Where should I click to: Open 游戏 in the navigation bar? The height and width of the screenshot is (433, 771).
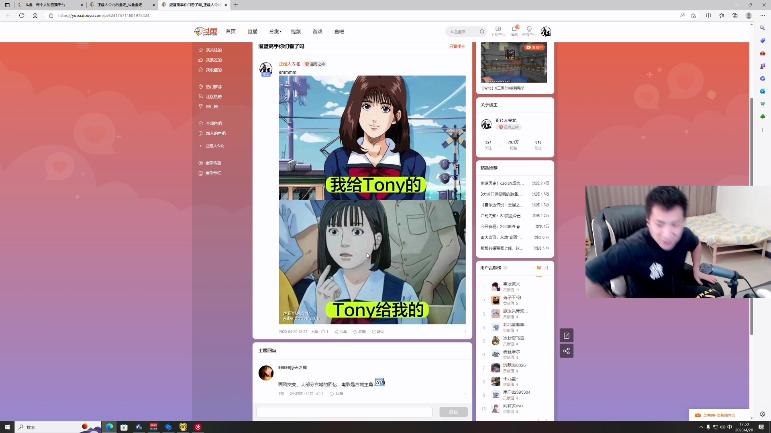(317, 31)
